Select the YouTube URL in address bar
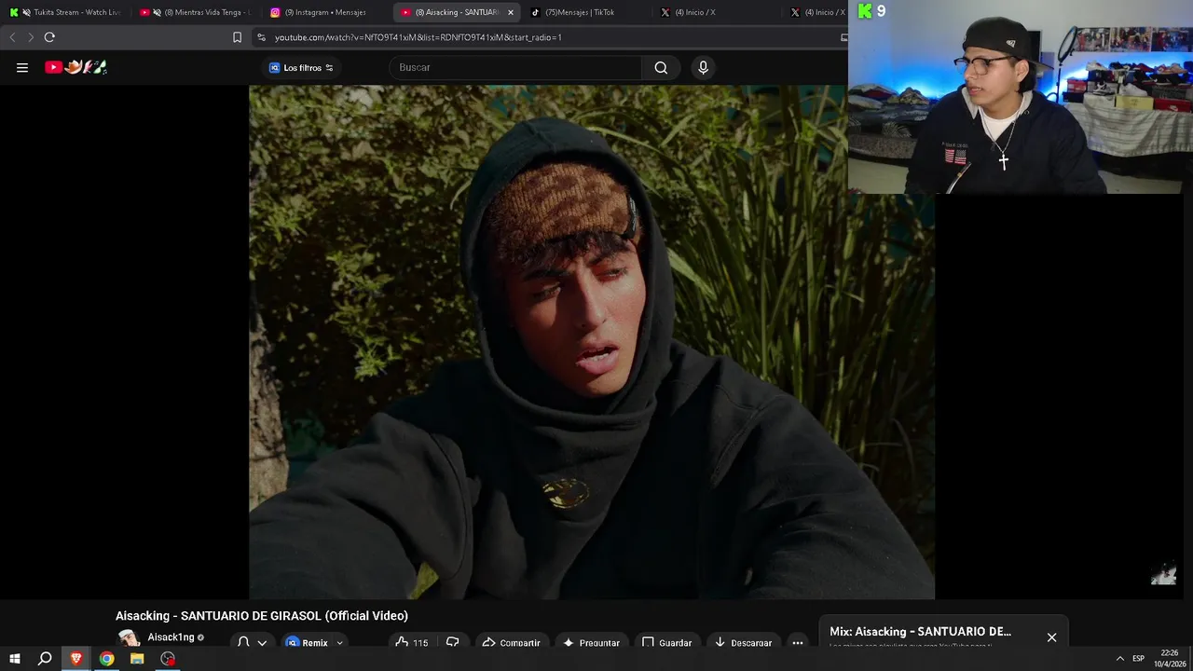 point(418,37)
